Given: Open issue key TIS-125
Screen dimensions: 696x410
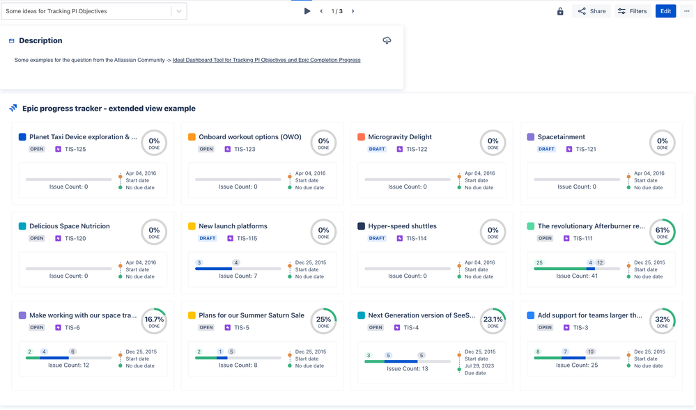Looking at the screenshot, I should click(x=75, y=149).
